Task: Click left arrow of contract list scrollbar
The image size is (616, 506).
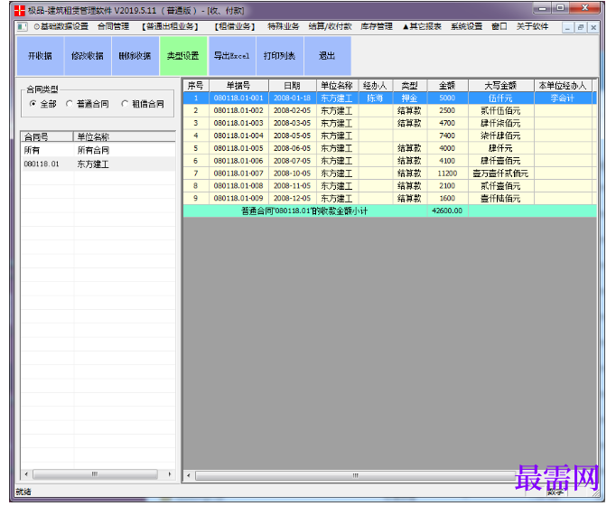Action: (x=26, y=474)
